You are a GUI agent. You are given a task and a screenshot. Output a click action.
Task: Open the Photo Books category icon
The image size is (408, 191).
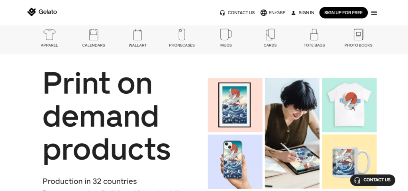point(358,35)
